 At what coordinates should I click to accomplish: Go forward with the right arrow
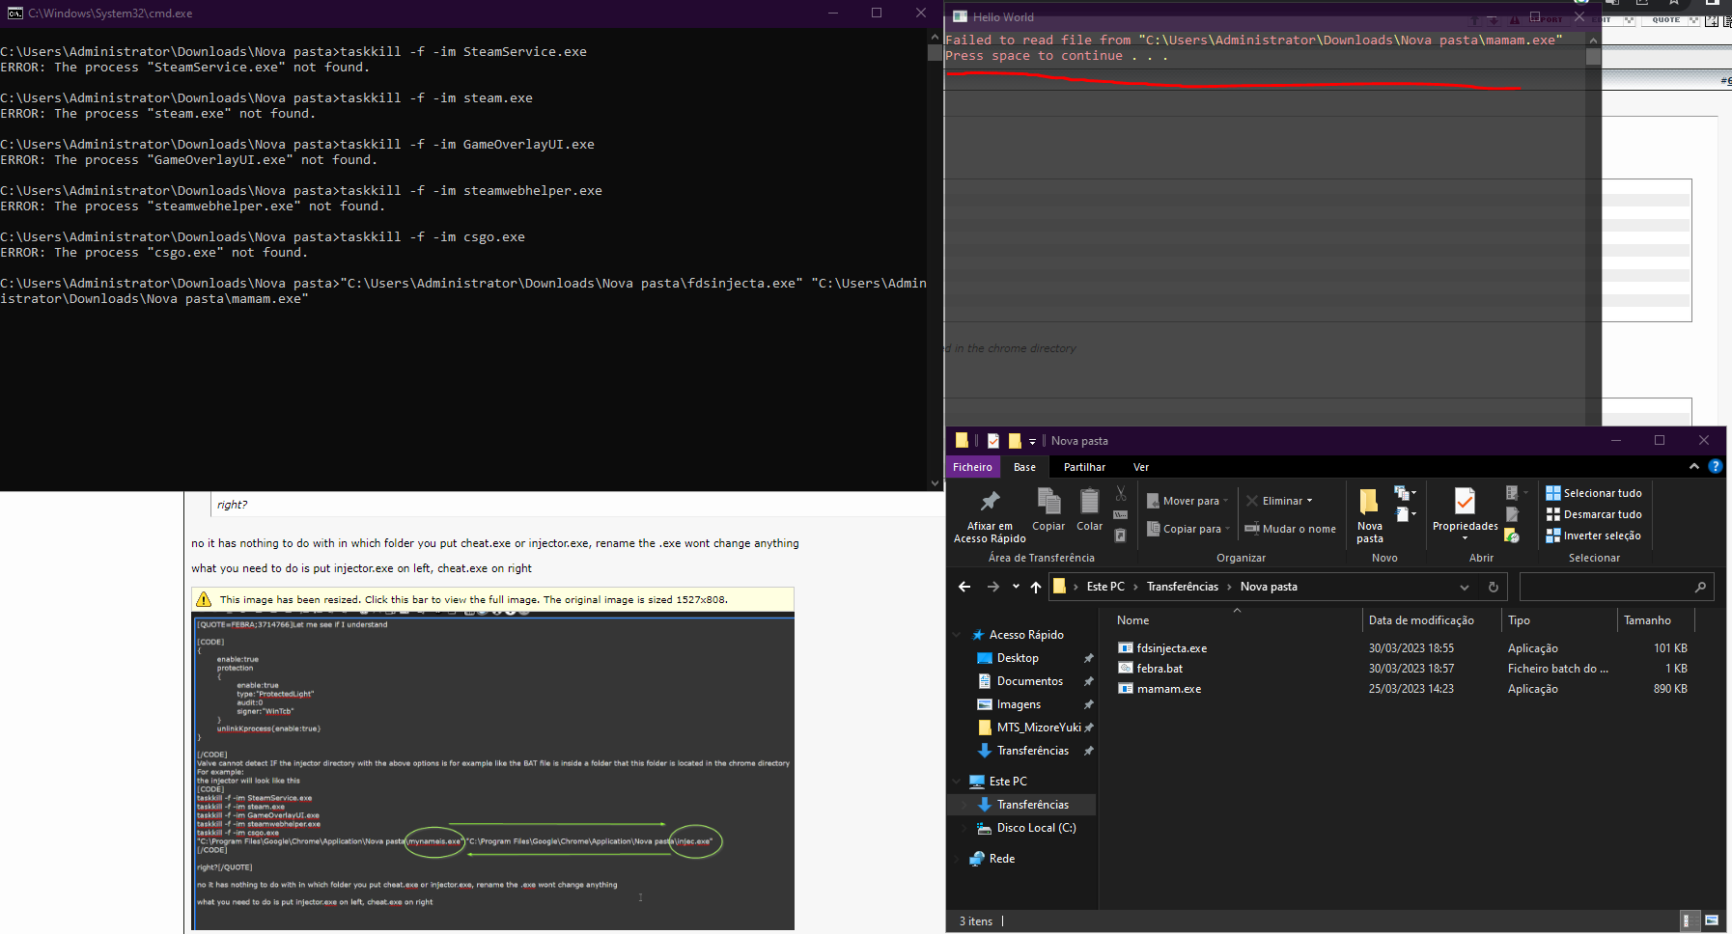(x=993, y=587)
